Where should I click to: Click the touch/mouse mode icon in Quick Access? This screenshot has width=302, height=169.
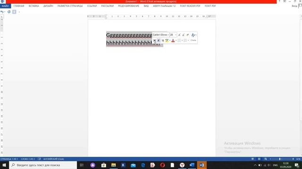[x=14, y=12]
